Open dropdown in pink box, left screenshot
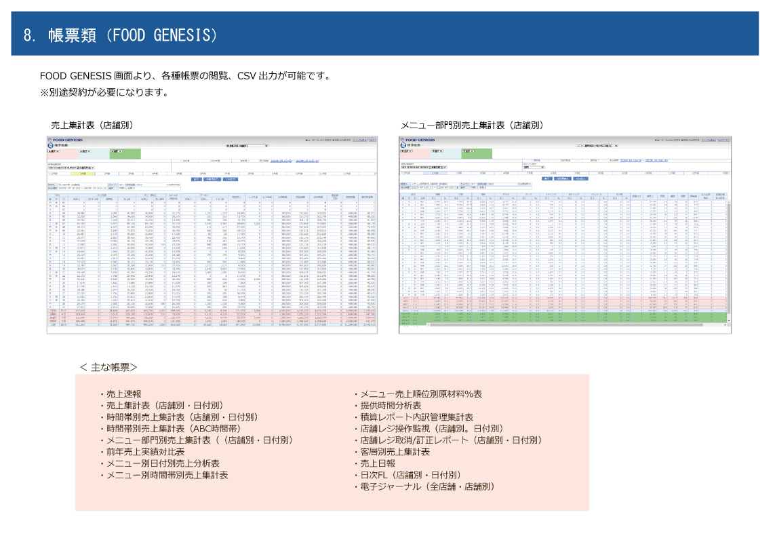The image size is (775, 538). tap(54, 151)
